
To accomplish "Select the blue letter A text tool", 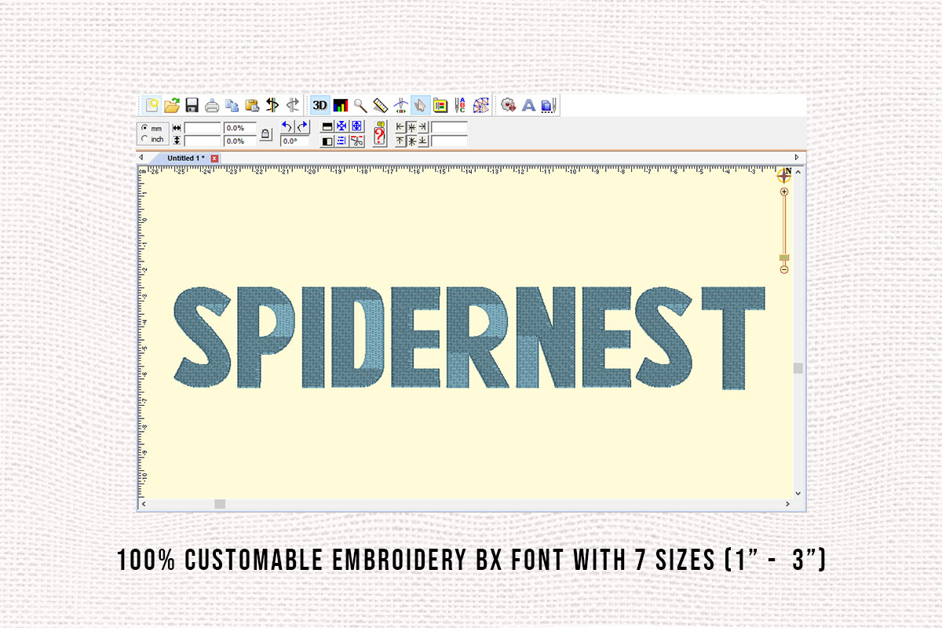I will (x=528, y=104).
